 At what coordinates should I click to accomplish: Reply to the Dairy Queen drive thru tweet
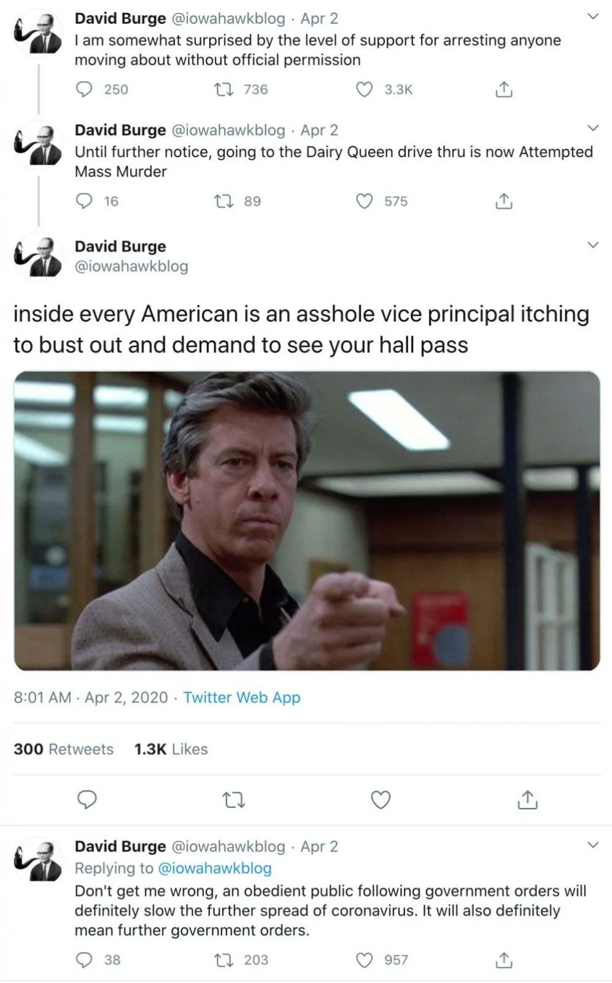[84, 202]
